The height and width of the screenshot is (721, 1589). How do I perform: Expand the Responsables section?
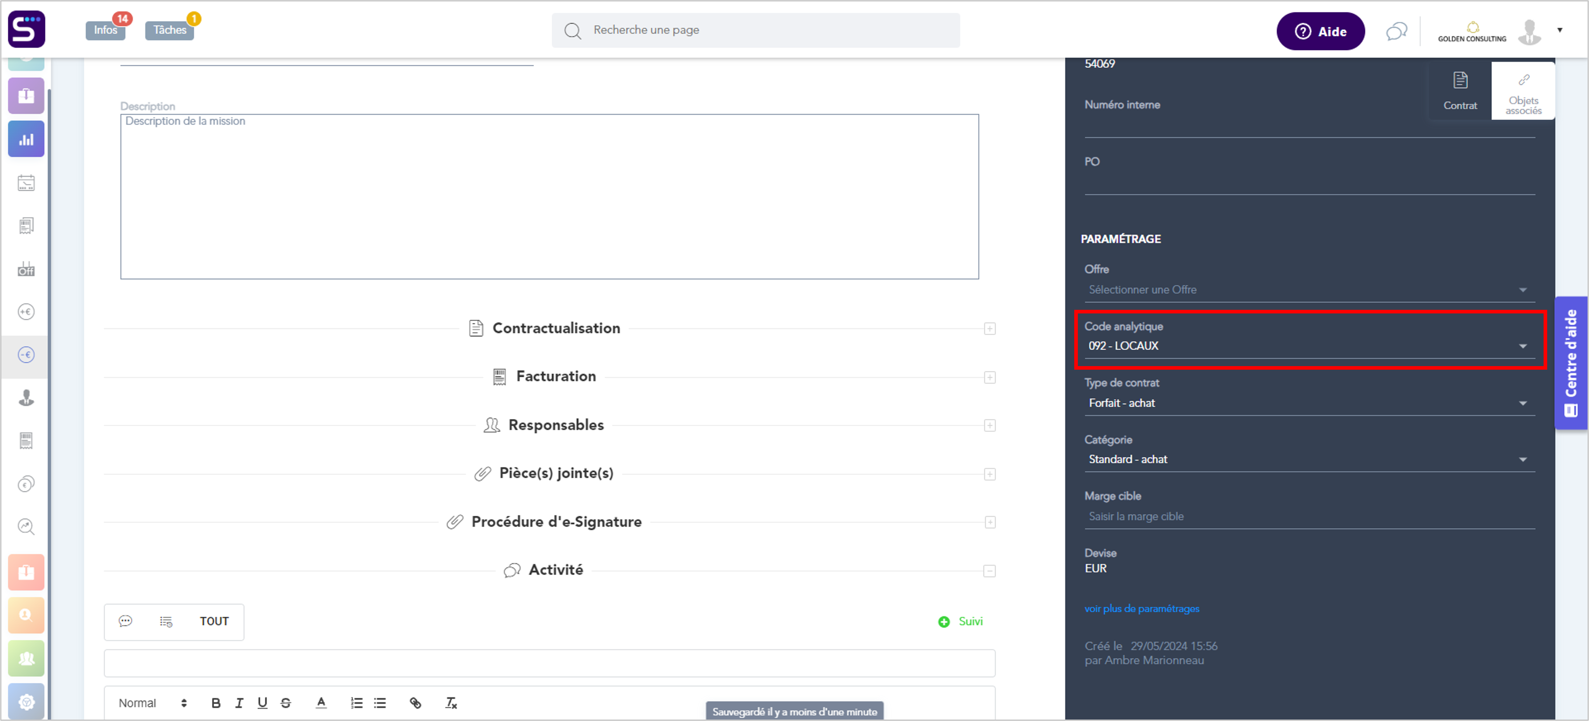990,426
